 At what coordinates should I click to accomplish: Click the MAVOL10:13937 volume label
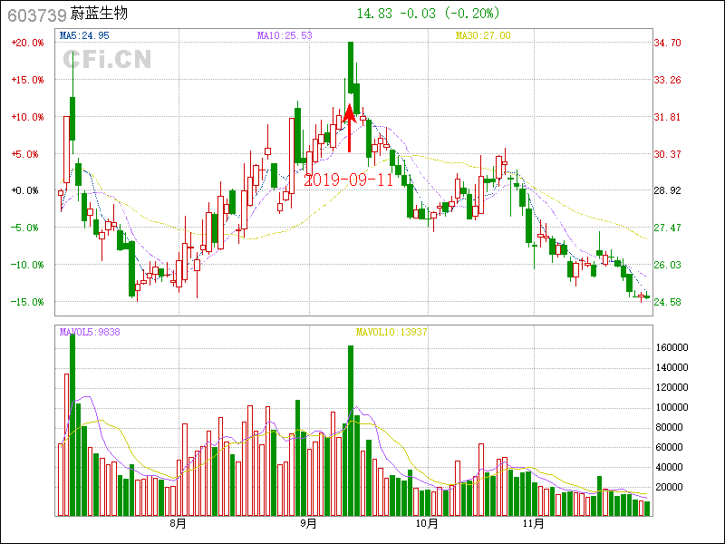coord(391,332)
